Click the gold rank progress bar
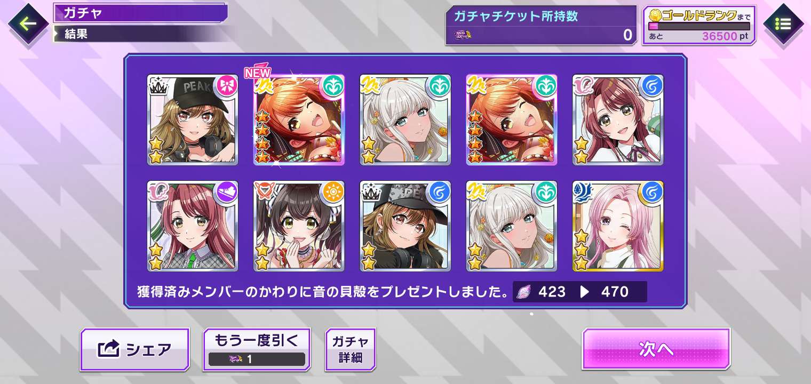811x384 pixels. point(699,26)
